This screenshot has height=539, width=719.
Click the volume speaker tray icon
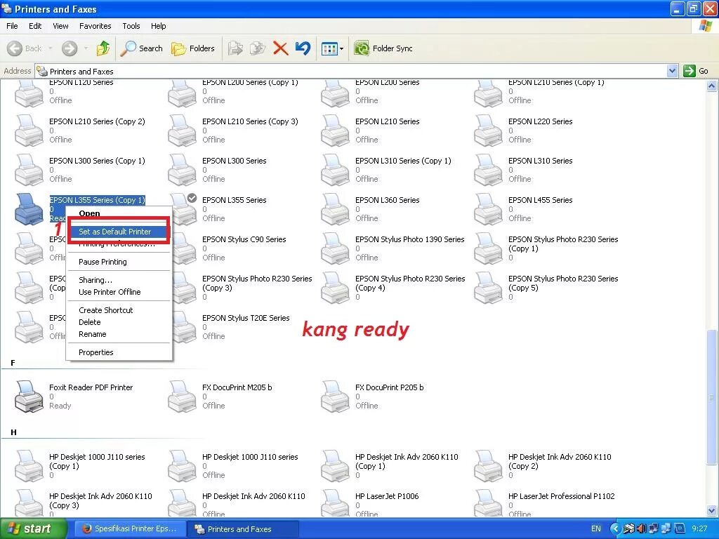click(641, 528)
